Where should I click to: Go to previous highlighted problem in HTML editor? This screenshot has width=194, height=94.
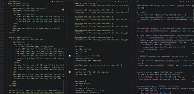[x=60, y=1]
